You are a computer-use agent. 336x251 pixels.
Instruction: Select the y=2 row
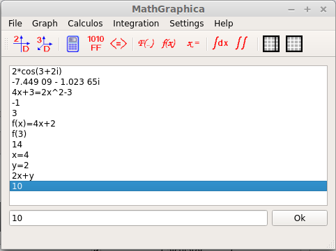click(168, 165)
